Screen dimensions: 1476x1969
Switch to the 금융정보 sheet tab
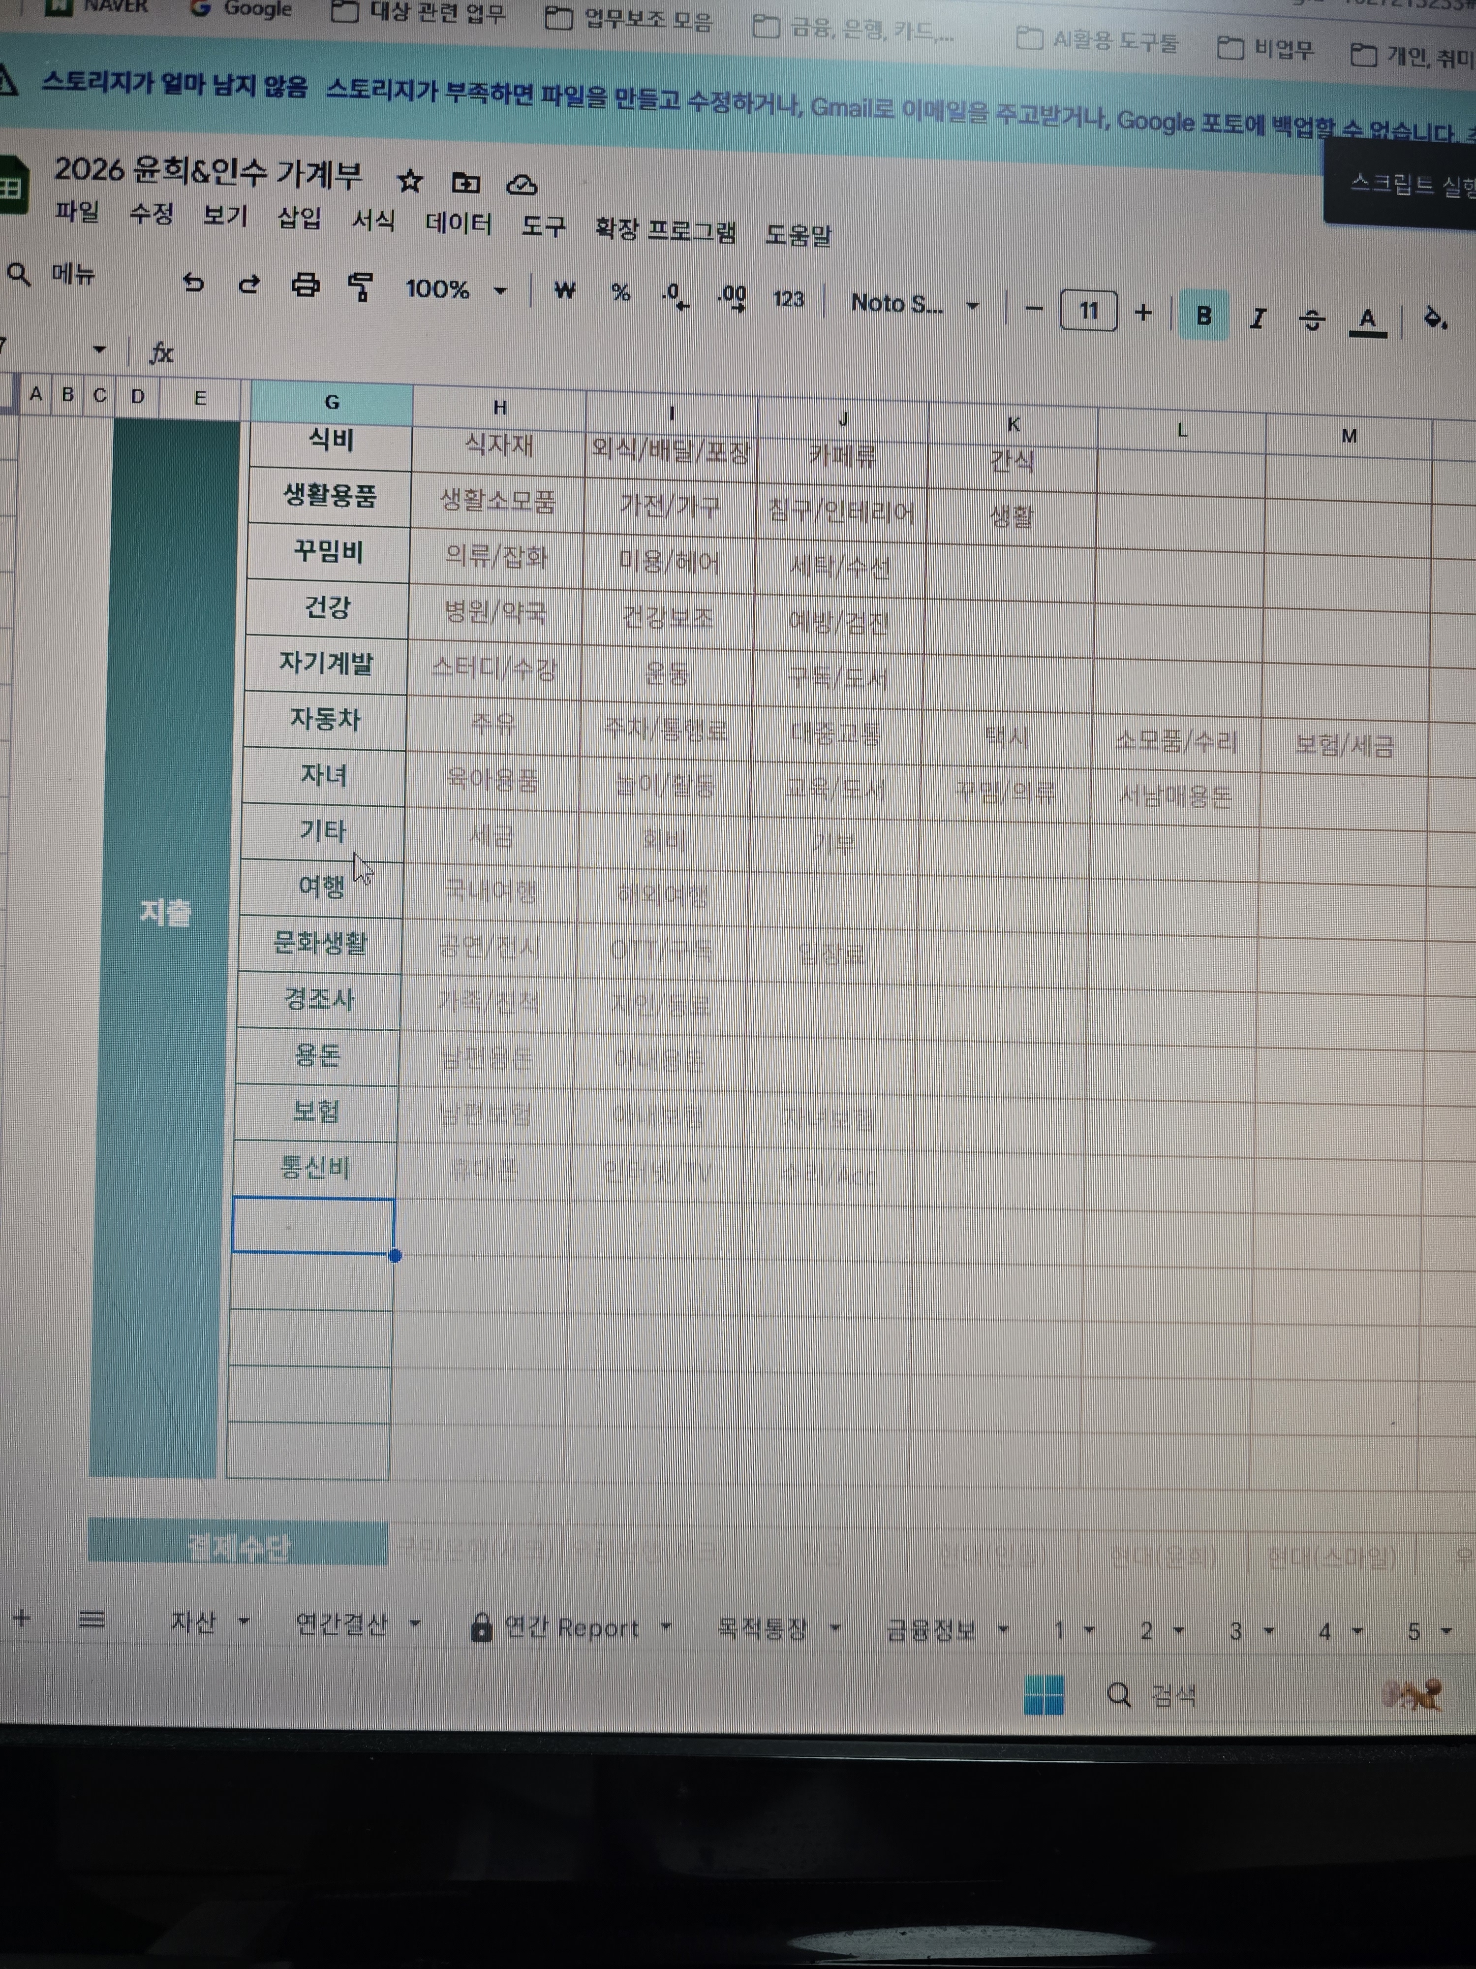(931, 1629)
